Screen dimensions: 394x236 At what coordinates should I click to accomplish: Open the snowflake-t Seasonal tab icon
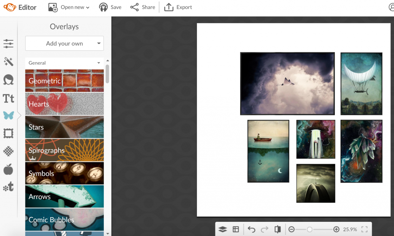(8, 187)
